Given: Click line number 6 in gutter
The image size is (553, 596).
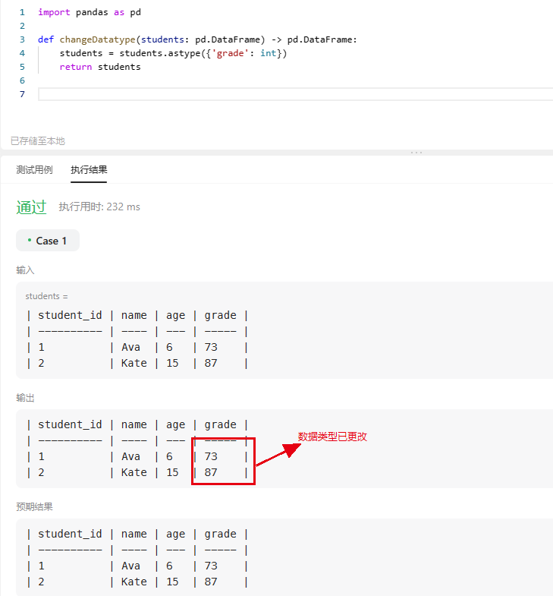Looking at the screenshot, I should click(22, 80).
